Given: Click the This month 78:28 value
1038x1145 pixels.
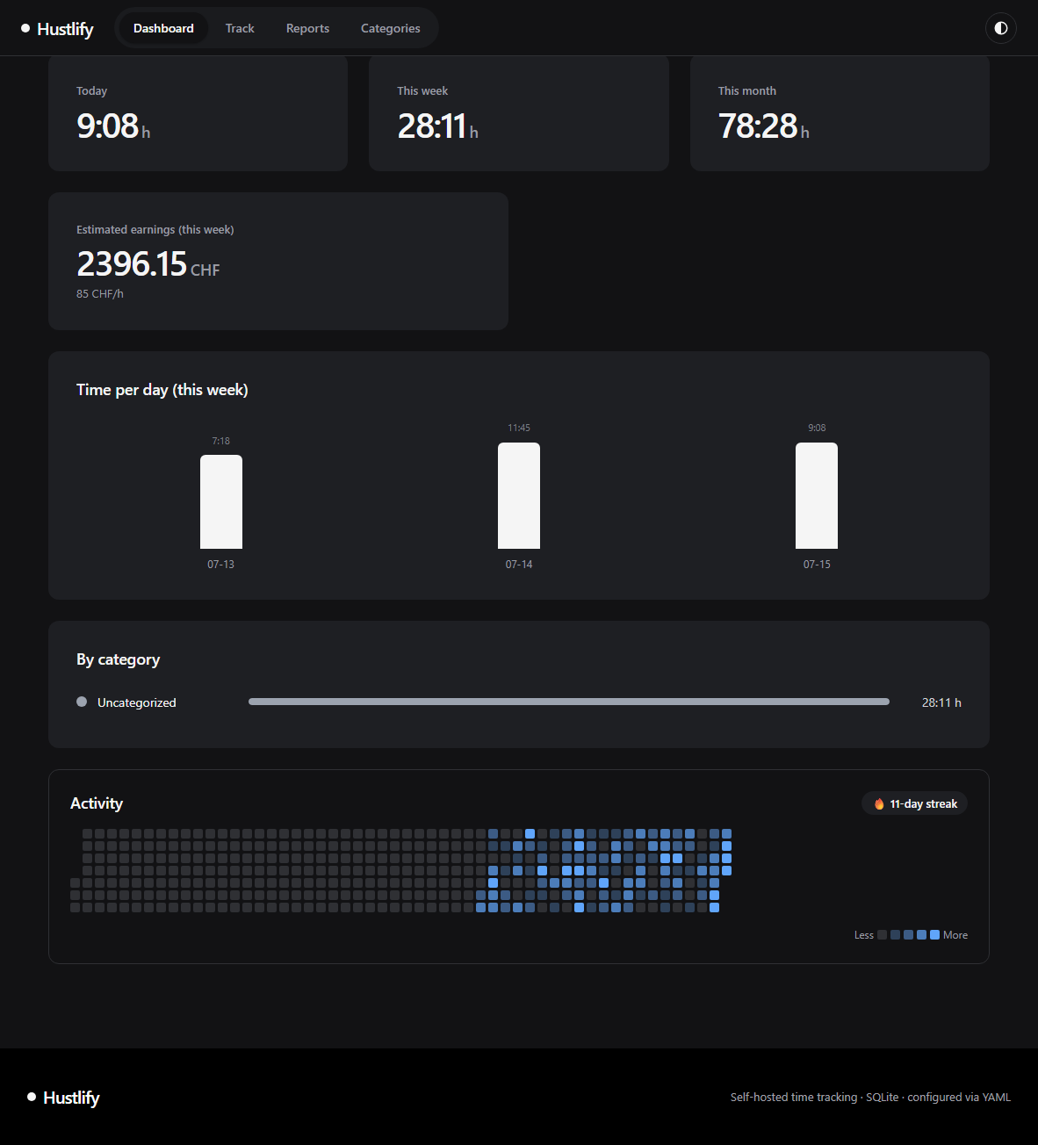Looking at the screenshot, I should point(763,126).
